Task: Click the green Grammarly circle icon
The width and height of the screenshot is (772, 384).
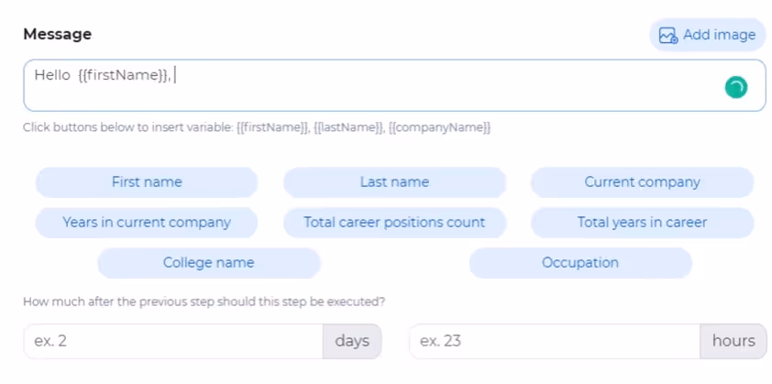Action: coord(735,87)
